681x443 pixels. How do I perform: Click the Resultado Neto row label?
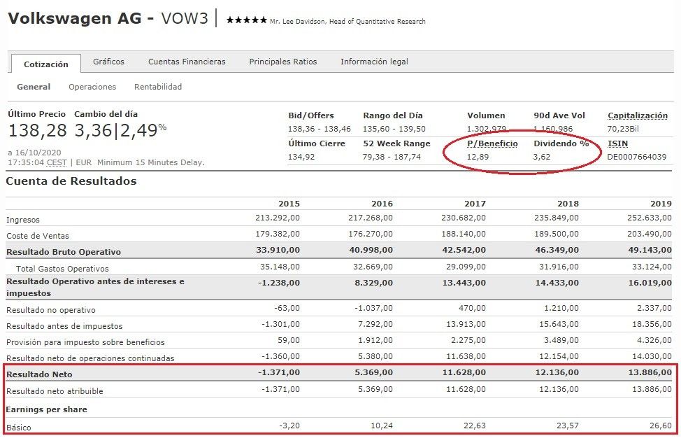[x=39, y=374]
